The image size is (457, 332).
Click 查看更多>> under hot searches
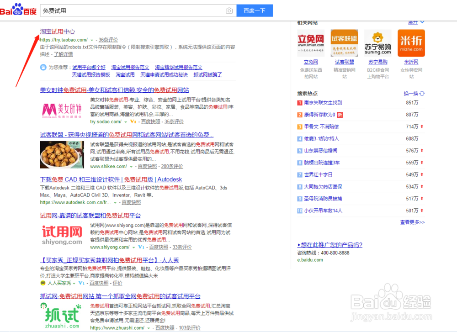pos(412,222)
